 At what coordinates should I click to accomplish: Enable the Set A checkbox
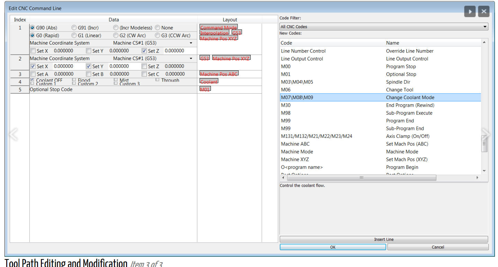coord(33,74)
